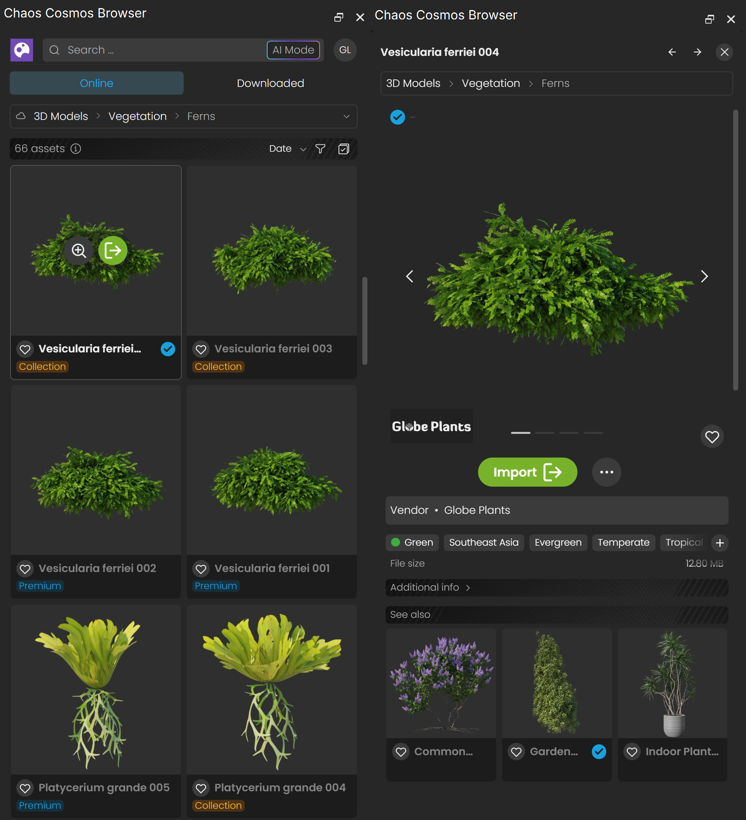Image resolution: width=746 pixels, height=820 pixels.
Task: Favorite the Indoor Plant... see-also asset
Action: pyautogui.click(x=632, y=752)
